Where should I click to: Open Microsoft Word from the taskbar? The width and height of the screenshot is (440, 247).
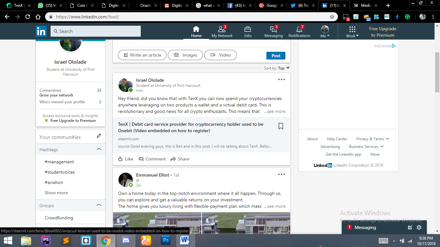(x=185, y=240)
